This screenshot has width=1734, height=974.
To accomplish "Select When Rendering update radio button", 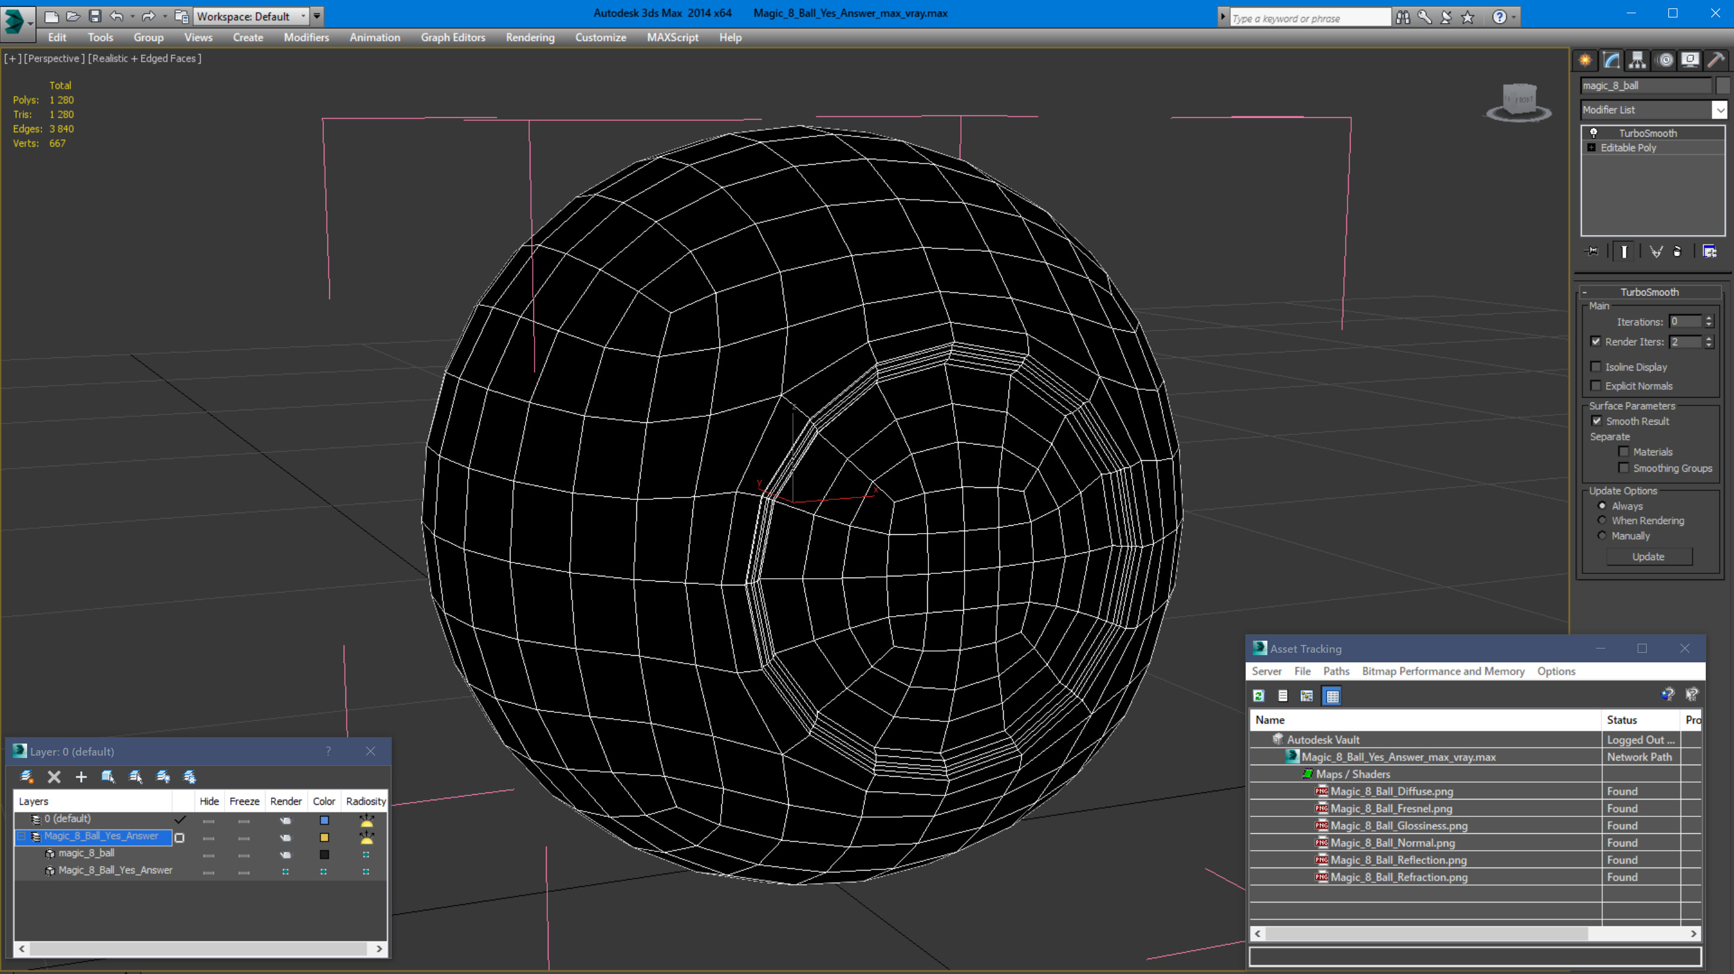I will (1602, 520).
